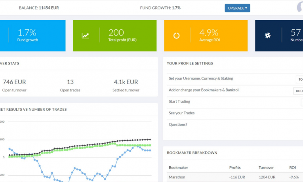Click the line chart icon on green tile
This screenshot has width=303, height=182.
point(85,36)
